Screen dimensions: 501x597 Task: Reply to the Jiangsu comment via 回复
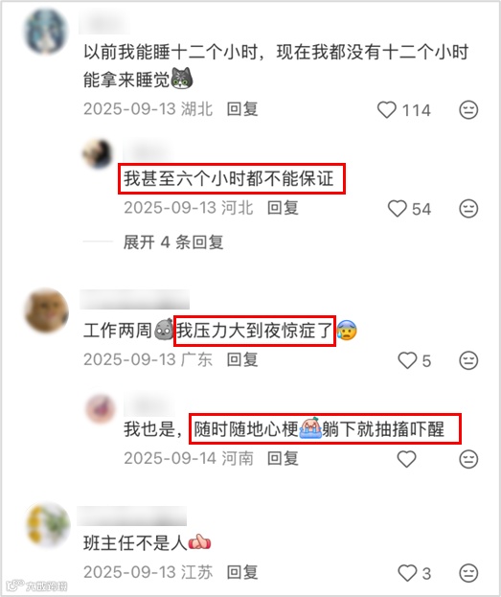[242, 572]
